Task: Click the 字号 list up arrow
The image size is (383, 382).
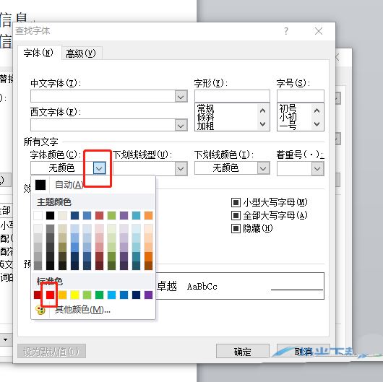Action: 317,110
